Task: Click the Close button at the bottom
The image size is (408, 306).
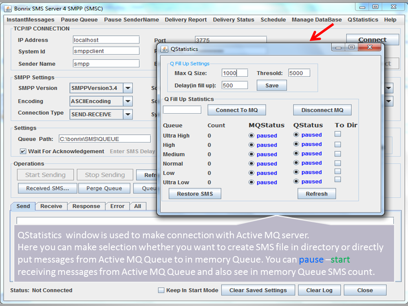Action: point(365,290)
